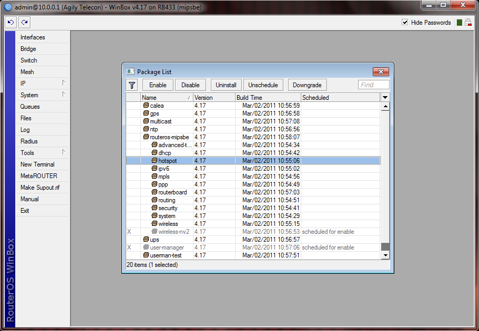The width and height of the screenshot is (479, 331).
Task: Click the system package icon
Action: pyautogui.click(x=155, y=216)
